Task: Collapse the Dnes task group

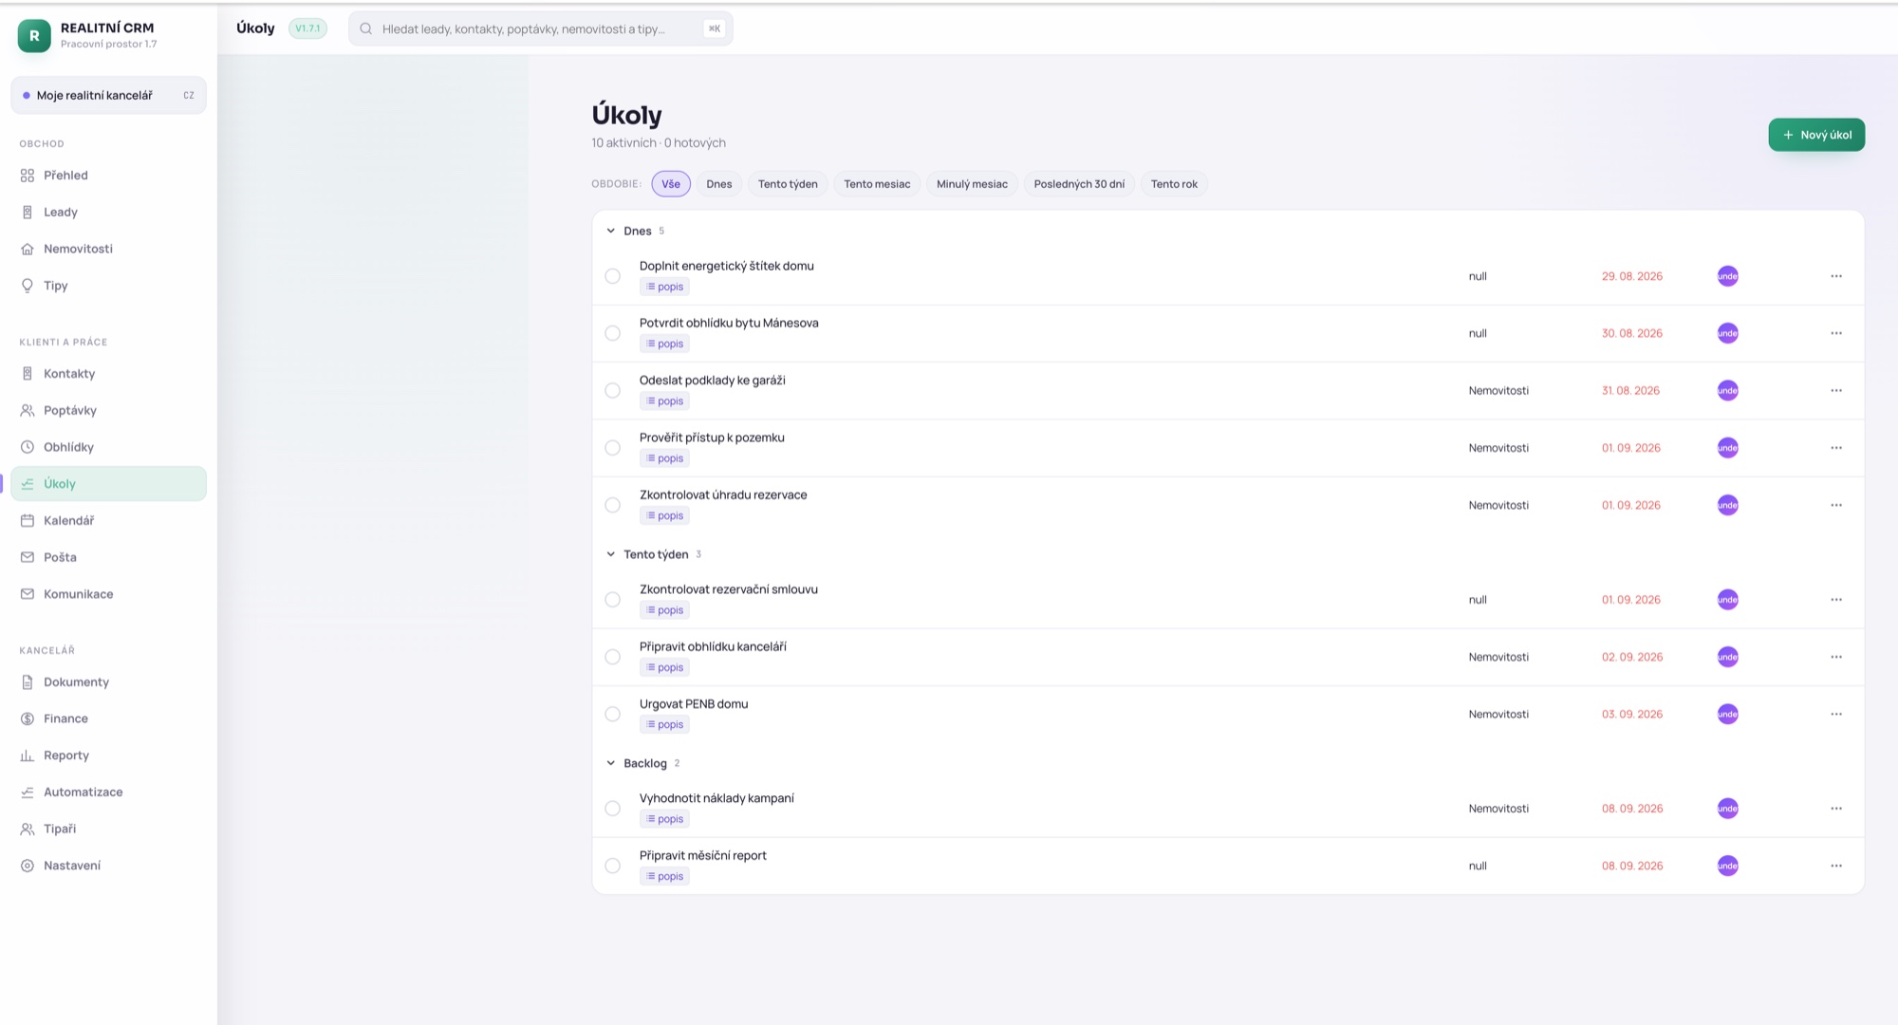Action: [611, 231]
